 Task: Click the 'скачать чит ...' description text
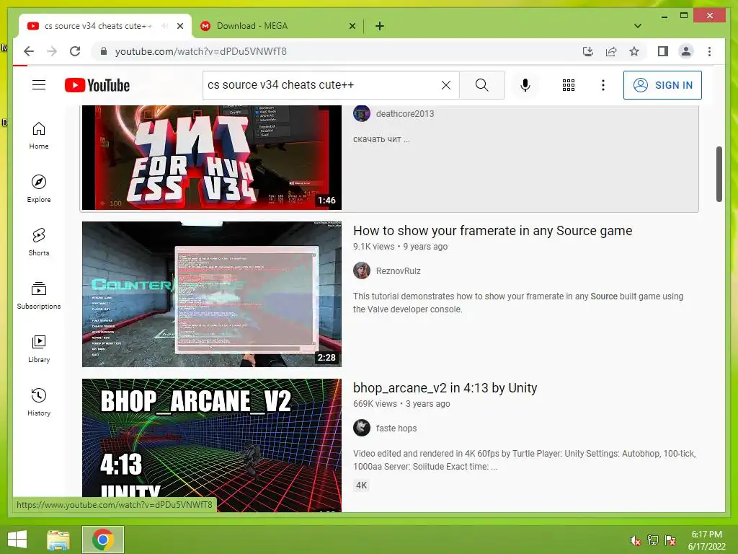381,139
